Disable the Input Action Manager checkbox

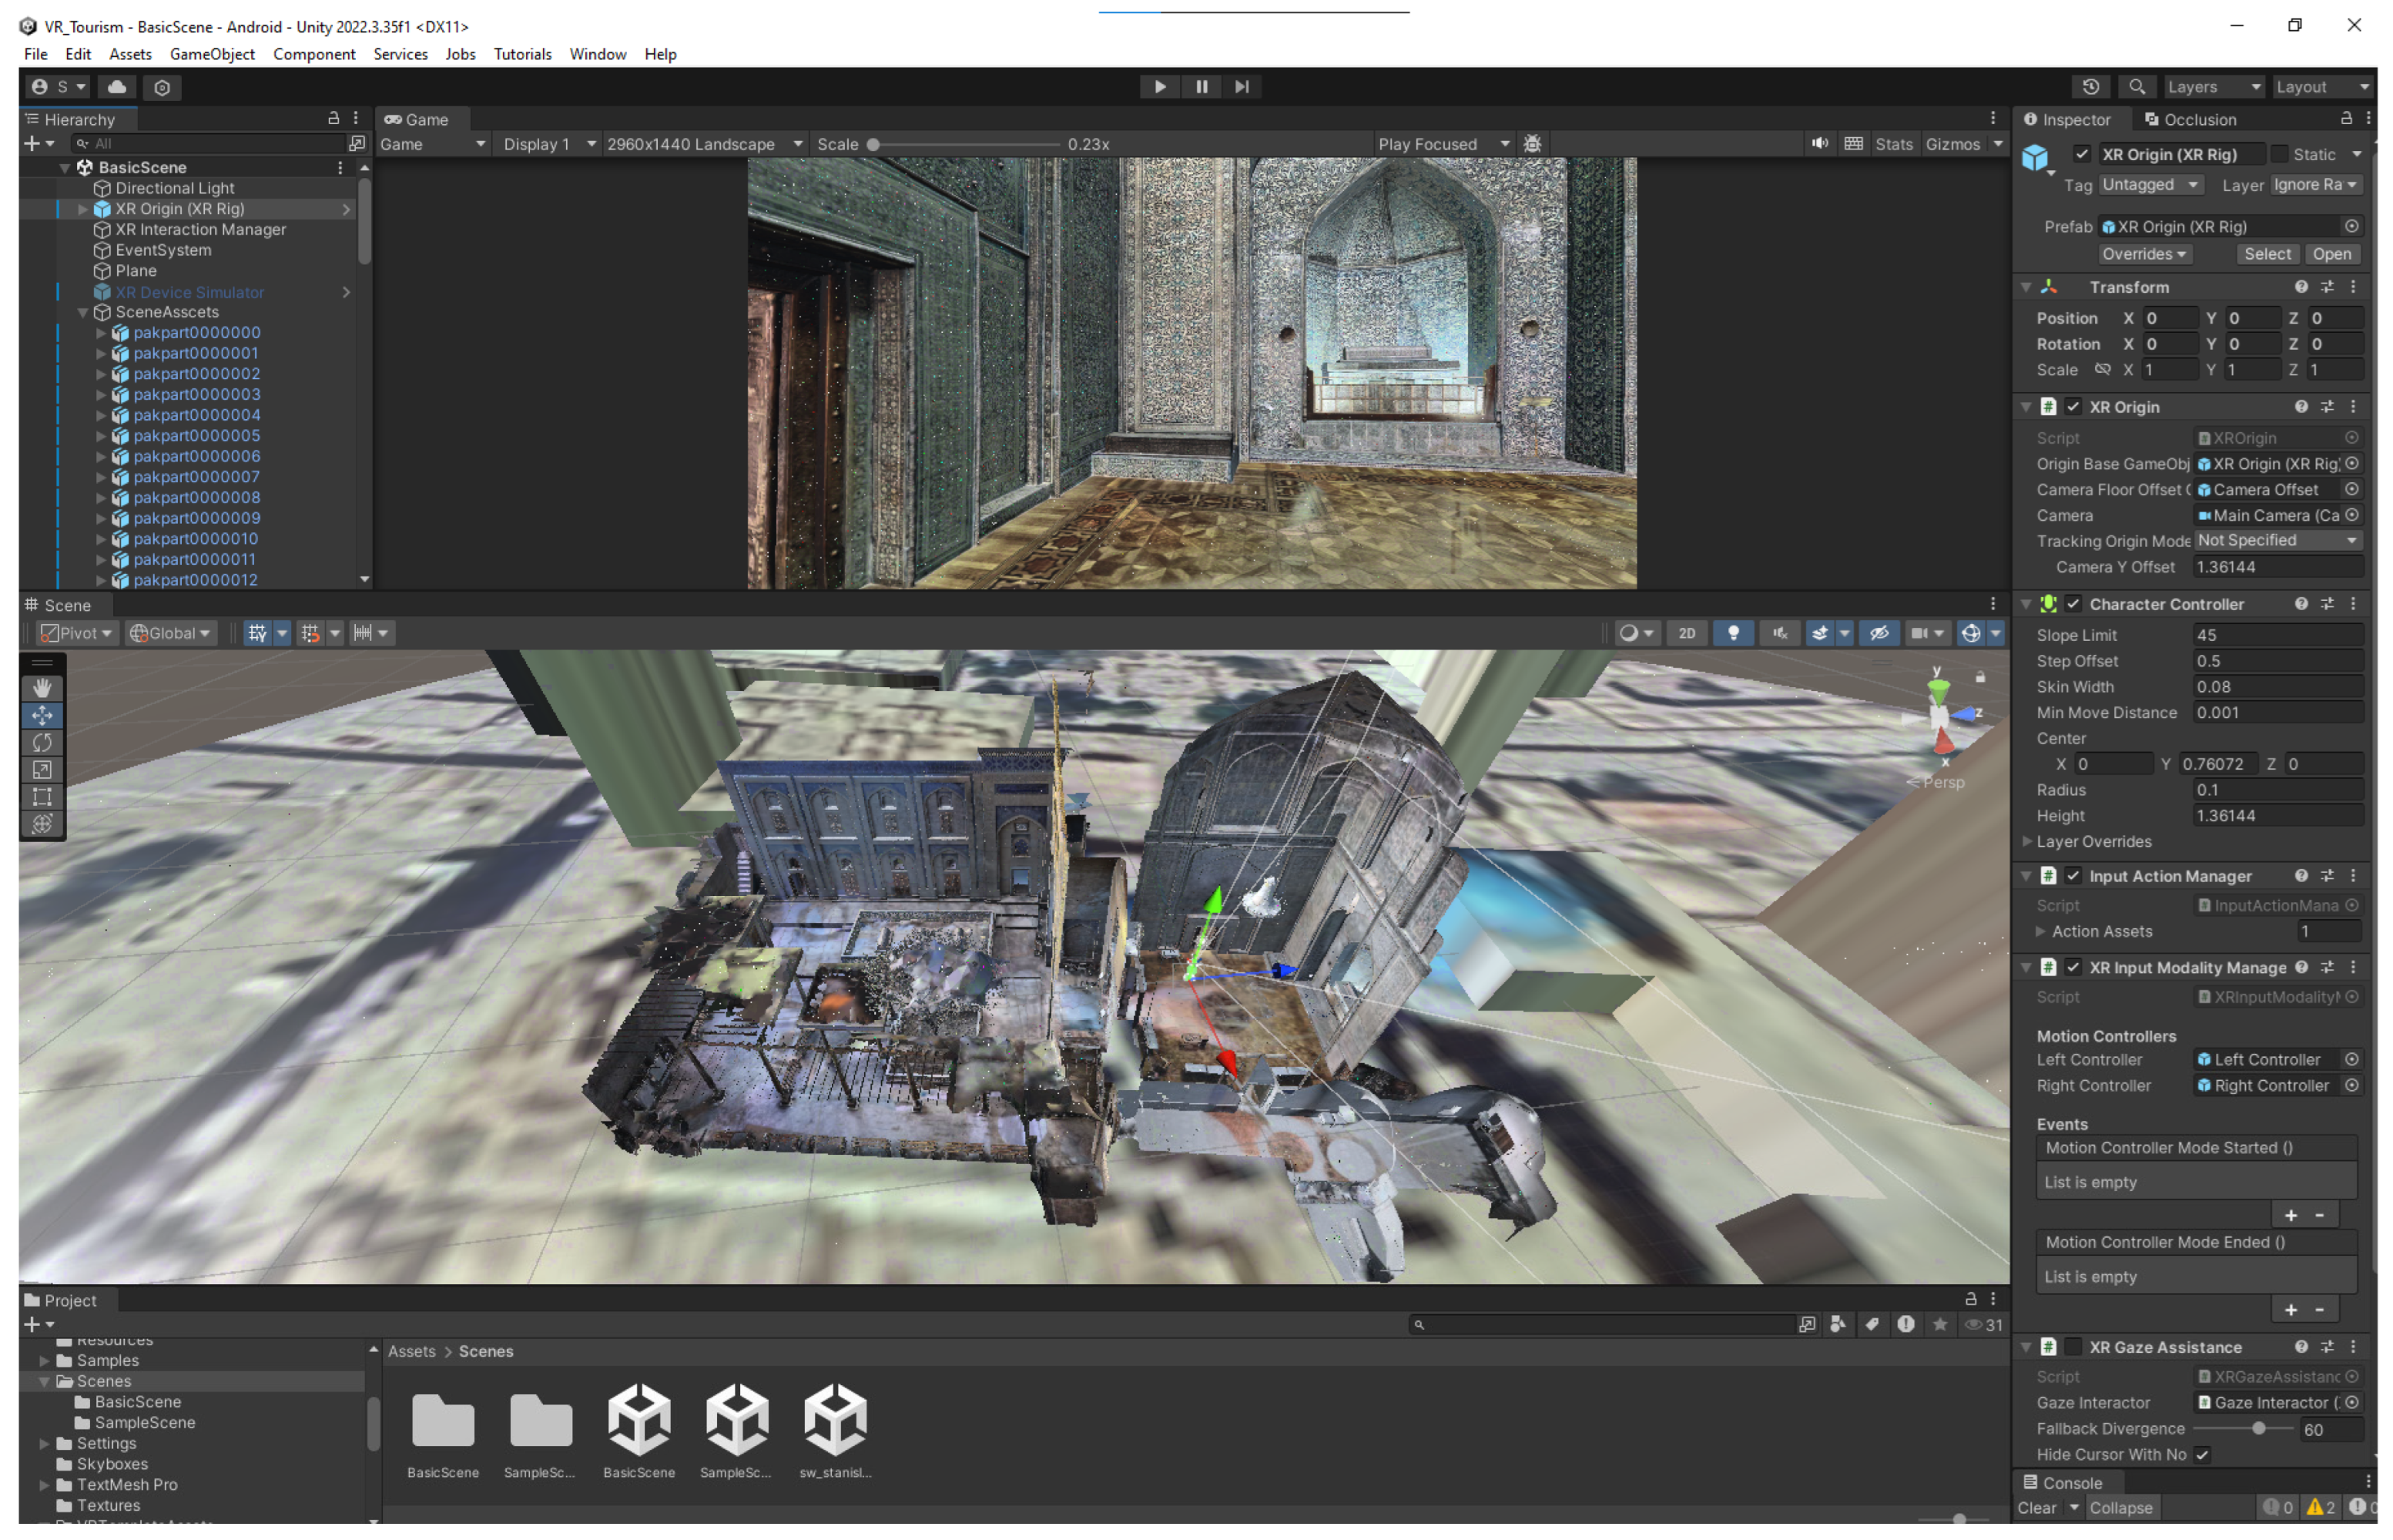pyautogui.click(x=2073, y=876)
